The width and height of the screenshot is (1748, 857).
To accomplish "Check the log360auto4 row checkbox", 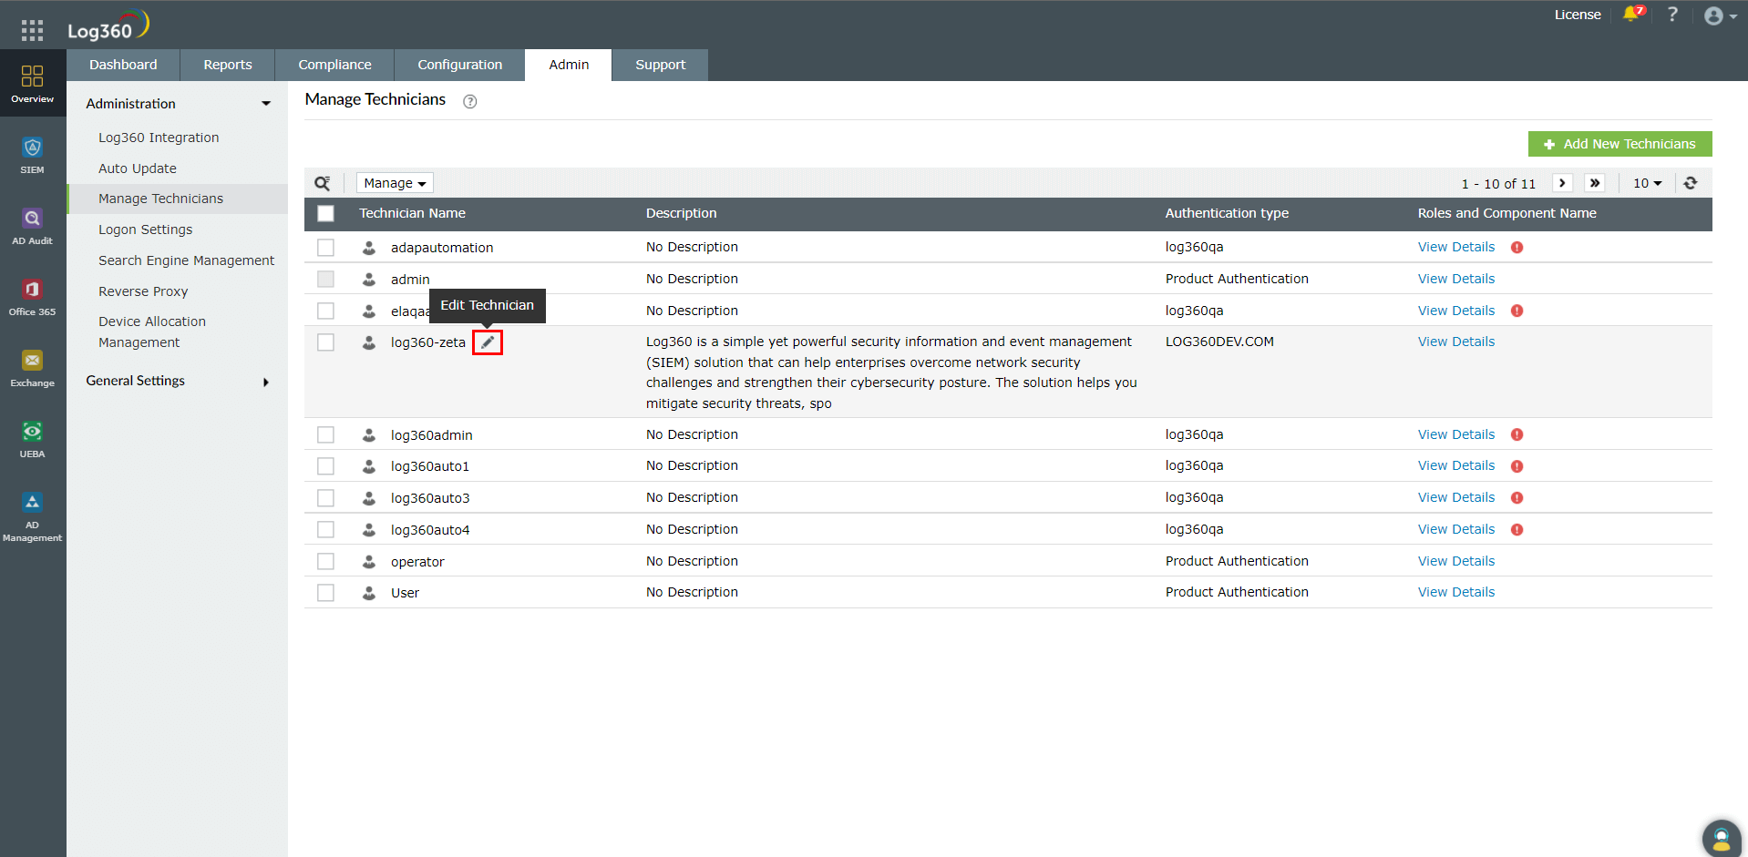I will pos(325,530).
